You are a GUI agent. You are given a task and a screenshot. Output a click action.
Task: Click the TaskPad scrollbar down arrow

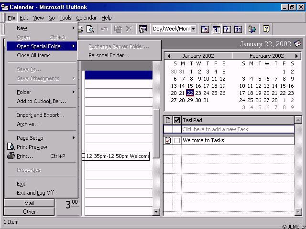(x=298, y=212)
